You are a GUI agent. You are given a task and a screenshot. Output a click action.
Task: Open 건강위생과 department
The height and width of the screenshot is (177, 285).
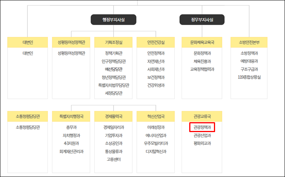156,85
